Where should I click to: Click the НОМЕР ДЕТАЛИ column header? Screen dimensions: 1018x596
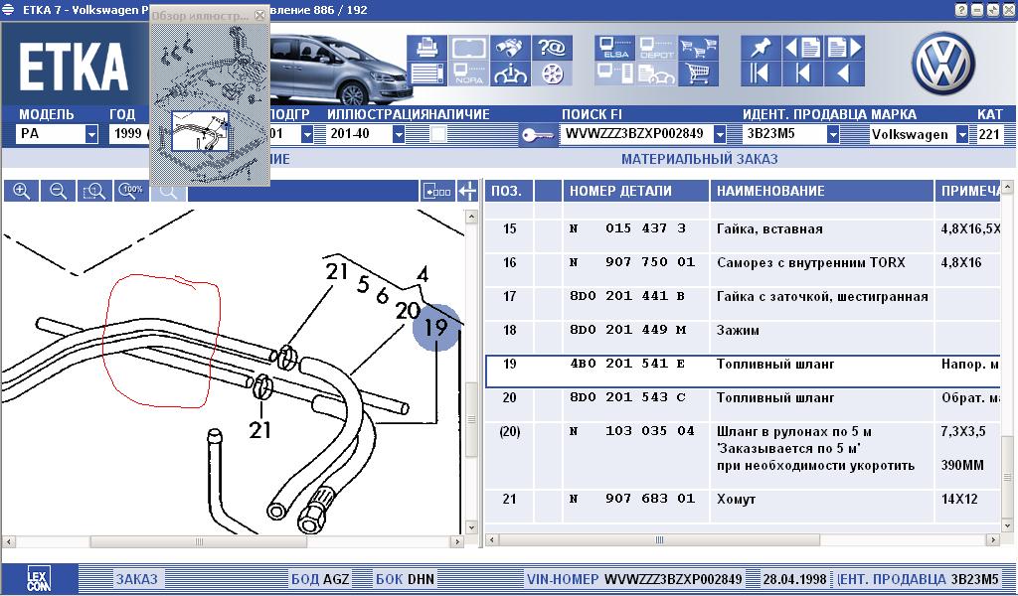(635, 191)
